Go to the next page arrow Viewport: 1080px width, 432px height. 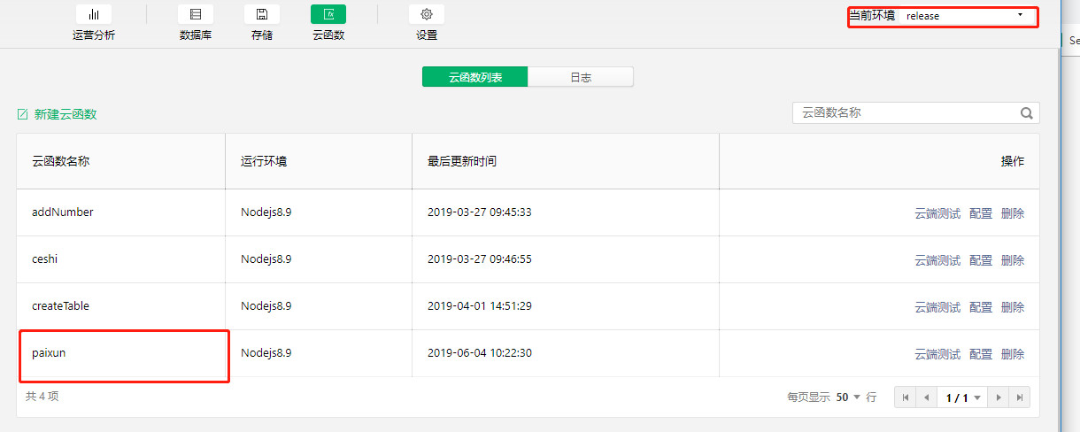tap(999, 397)
